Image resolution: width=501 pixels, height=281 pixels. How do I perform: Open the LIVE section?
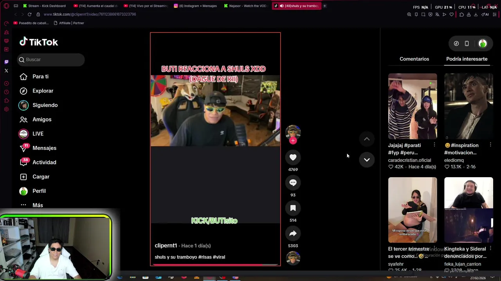pyautogui.click(x=31, y=133)
